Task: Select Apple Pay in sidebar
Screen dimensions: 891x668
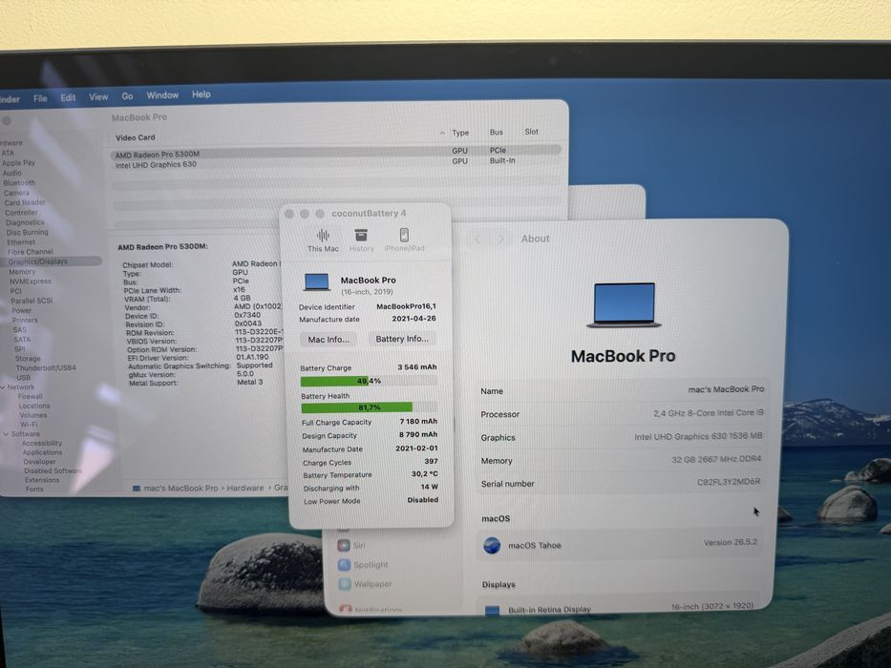Action: pyautogui.click(x=18, y=163)
